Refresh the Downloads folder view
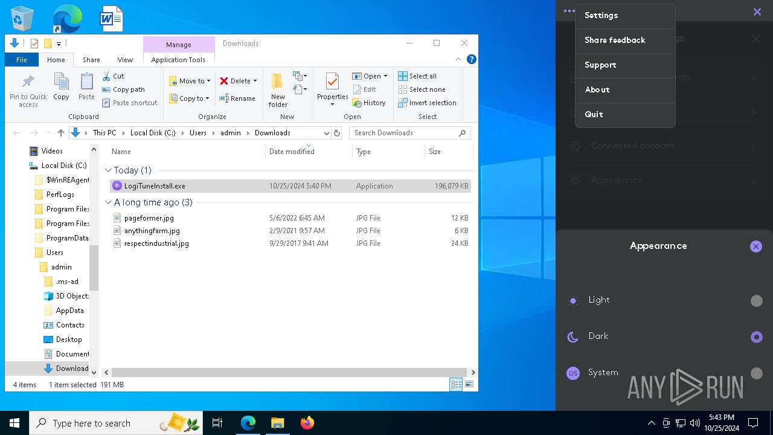The width and height of the screenshot is (773, 435). (x=337, y=133)
